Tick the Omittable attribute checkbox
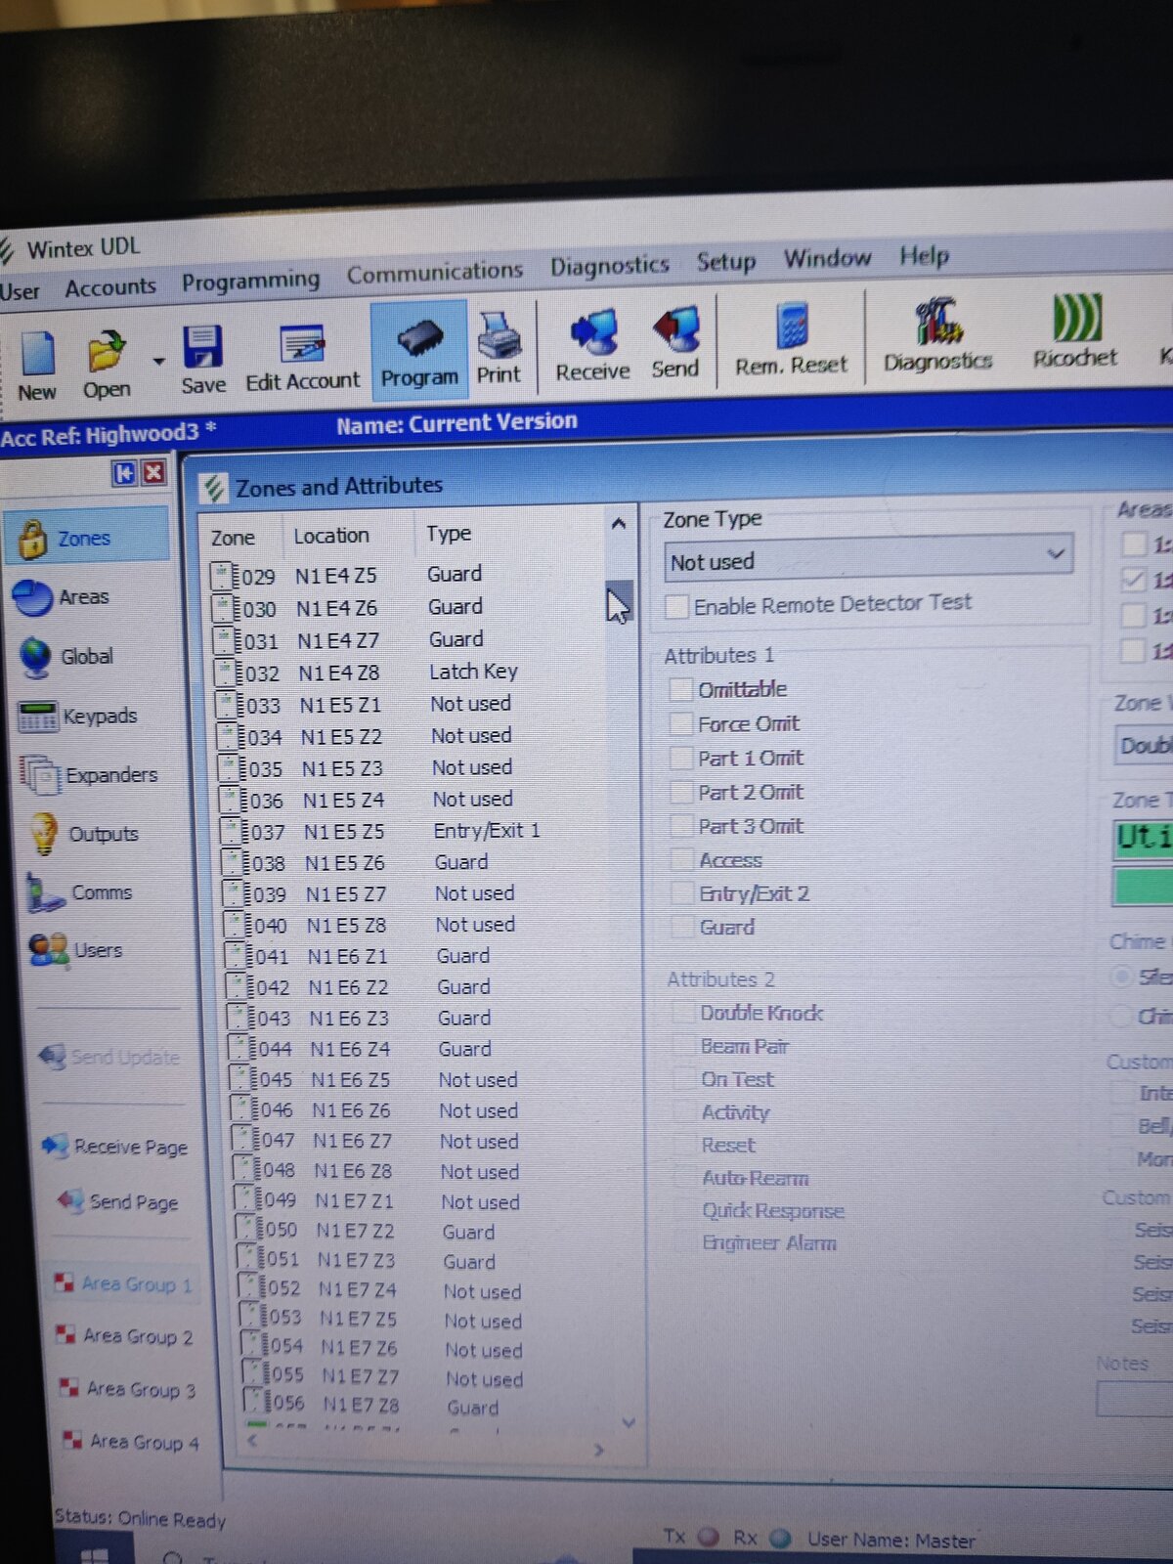 [681, 690]
